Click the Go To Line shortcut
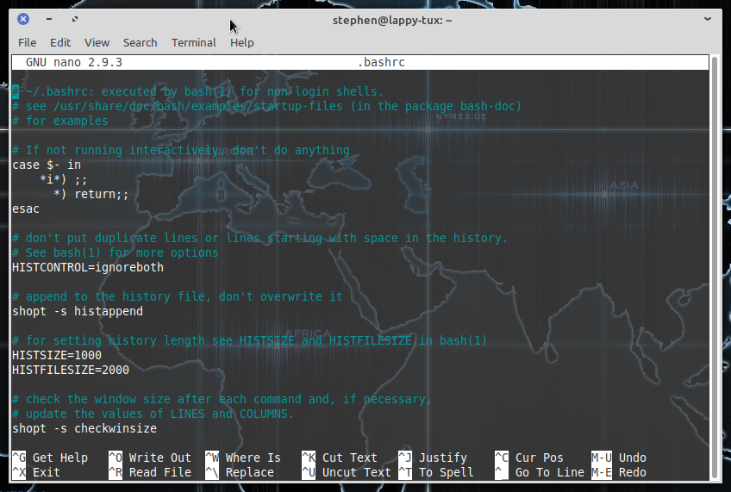The image size is (731, 492). [x=540, y=472]
